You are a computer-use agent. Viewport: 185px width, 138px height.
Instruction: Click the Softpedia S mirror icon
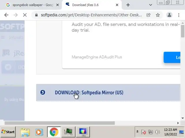(43, 92)
